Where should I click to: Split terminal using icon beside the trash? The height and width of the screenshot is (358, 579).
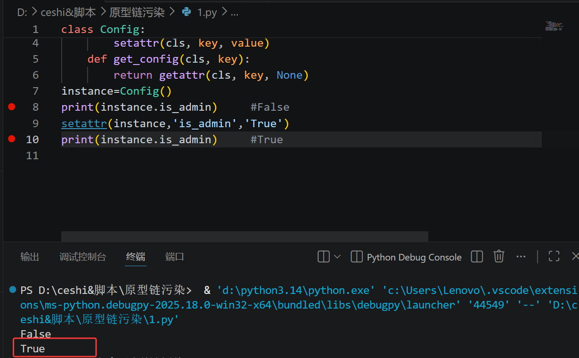(x=477, y=257)
